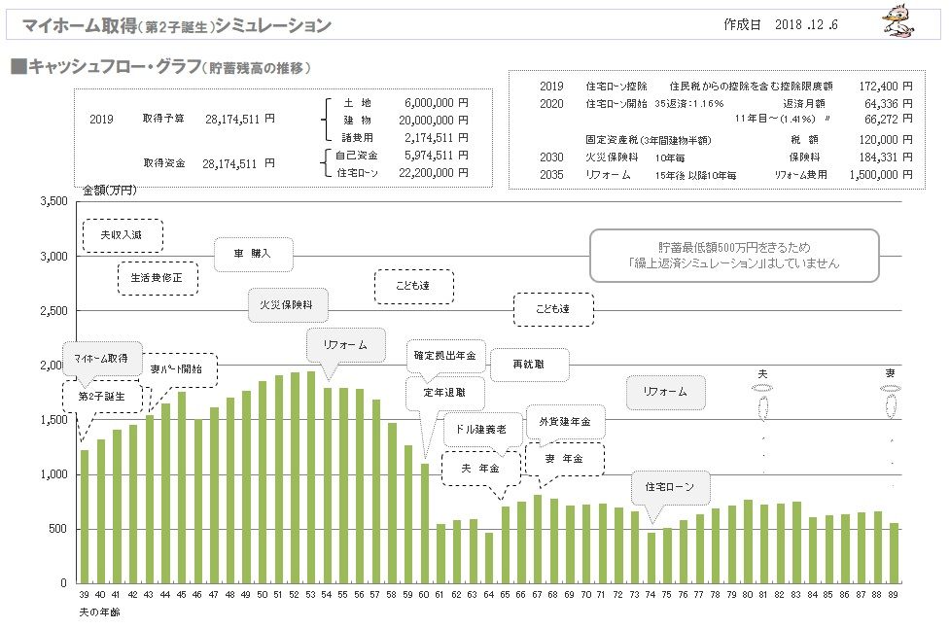Select the 第2子誕生 callout bubble
Image resolution: width=950 pixels, height=629 pixels.
tap(102, 397)
